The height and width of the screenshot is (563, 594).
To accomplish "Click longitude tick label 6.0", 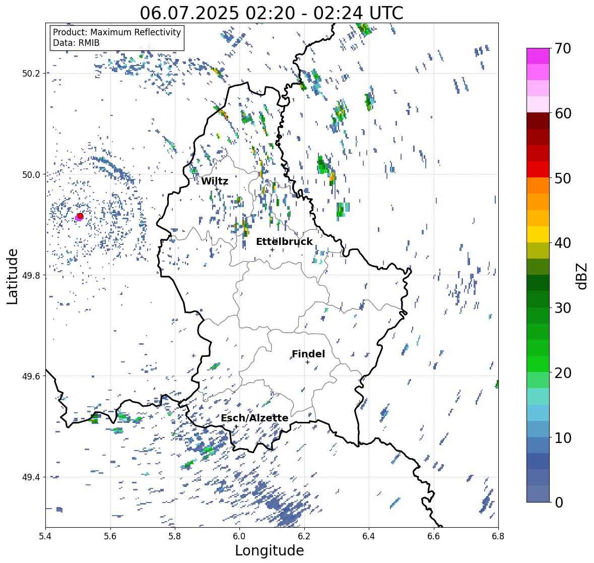I will (239, 536).
